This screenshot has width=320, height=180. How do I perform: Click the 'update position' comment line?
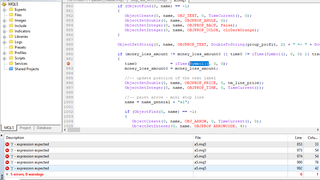pyautogui.click(x=170, y=78)
